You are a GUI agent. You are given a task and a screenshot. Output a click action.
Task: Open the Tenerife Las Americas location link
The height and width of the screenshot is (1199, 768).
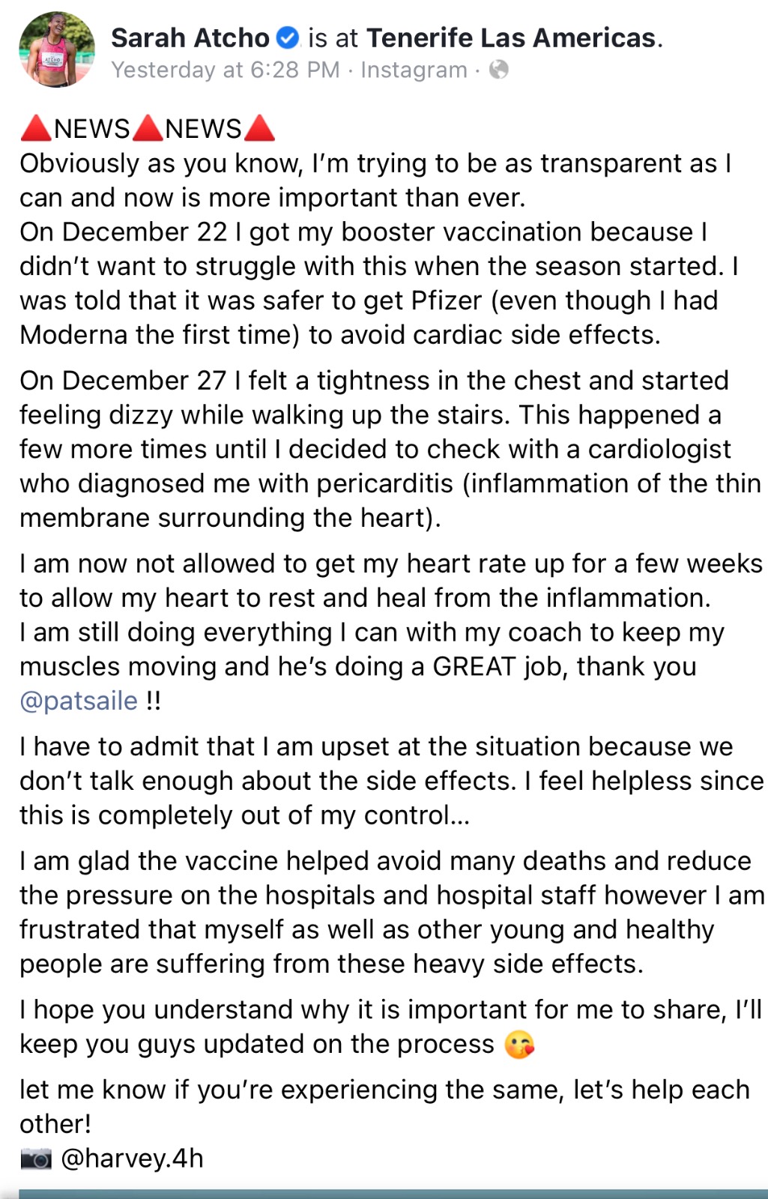tap(511, 37)
